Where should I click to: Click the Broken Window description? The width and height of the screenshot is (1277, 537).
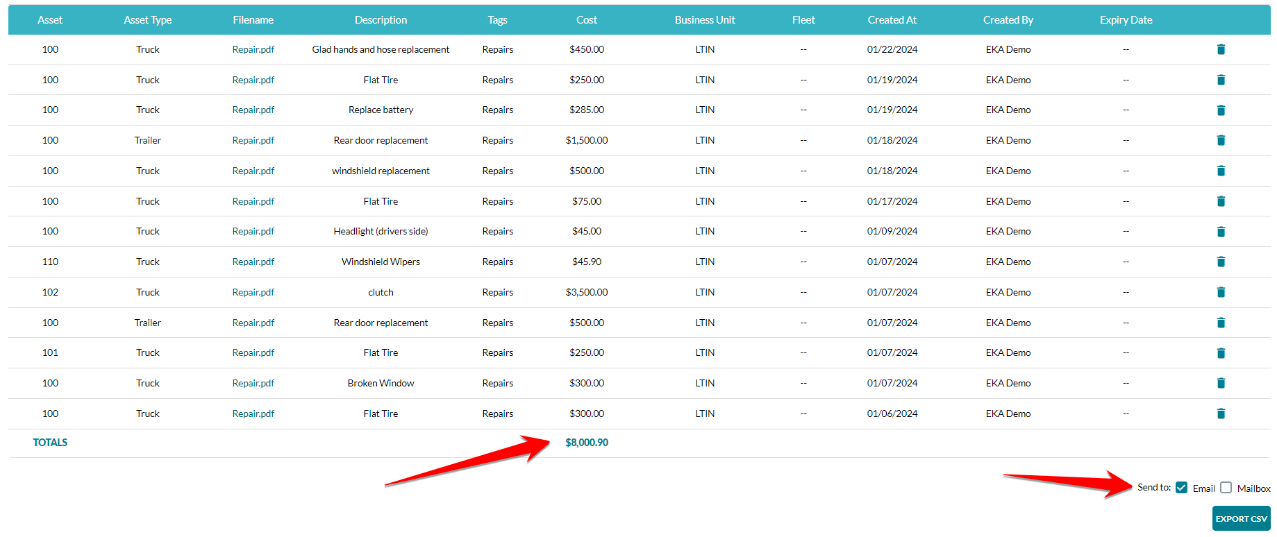381,383
